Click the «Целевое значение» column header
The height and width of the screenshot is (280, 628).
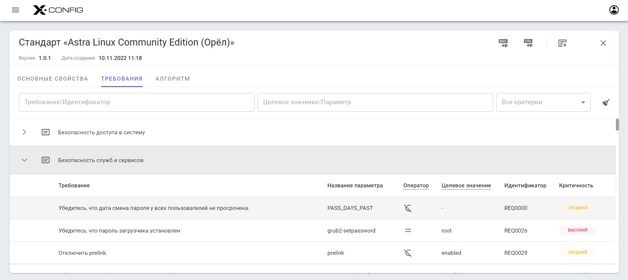(x=466, y=185)
